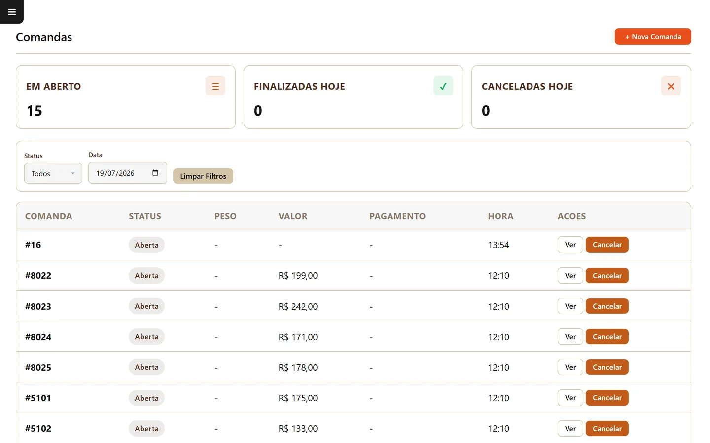The height and width of the screenshot is (443, 710).
Task: Click the Aberta status badge of #8022
Action: point(146,276)
